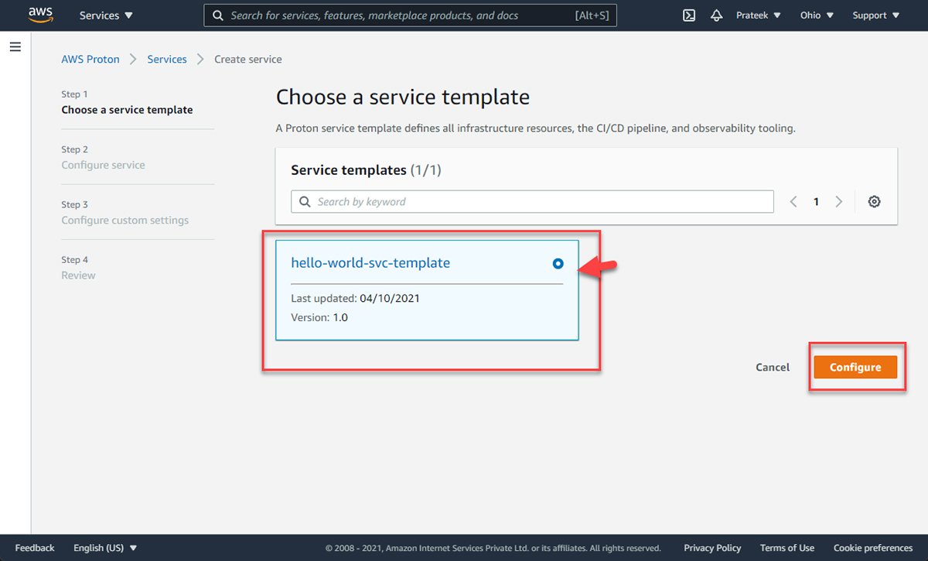The image size is (928, 561).
Task: Click the magnifier in the keyword search box
Action: [x=305, y=201]
